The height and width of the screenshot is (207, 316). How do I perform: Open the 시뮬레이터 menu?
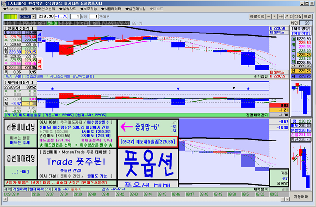[x=111, y=9]
